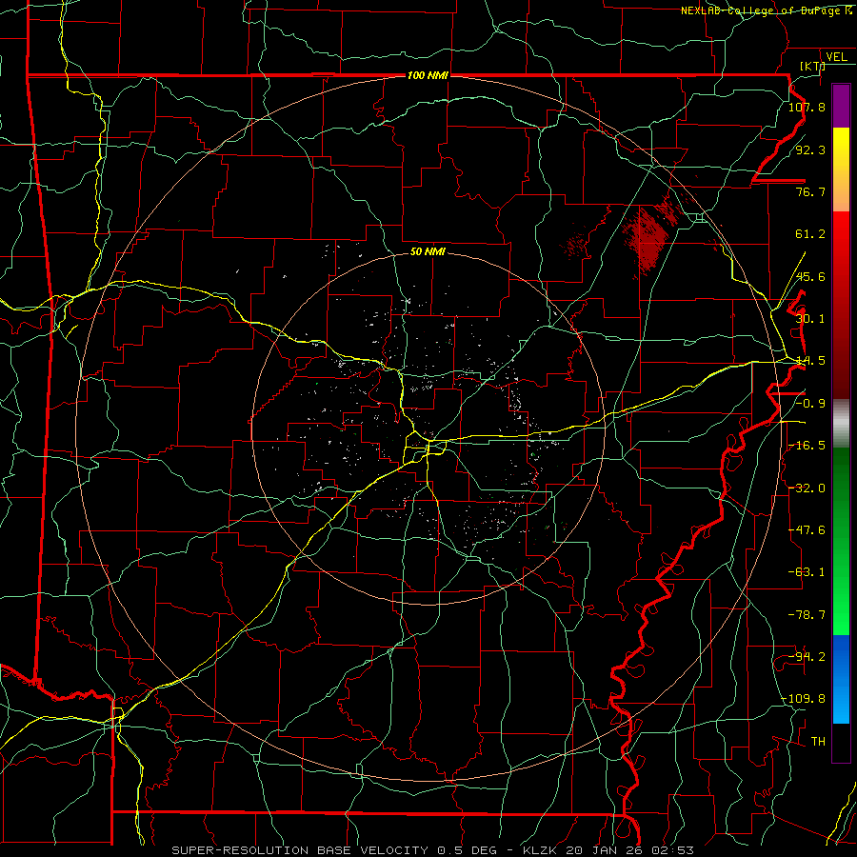Screen dimensions: 857x857
Task: Click the VEL legend title
Action: (836, 57)
